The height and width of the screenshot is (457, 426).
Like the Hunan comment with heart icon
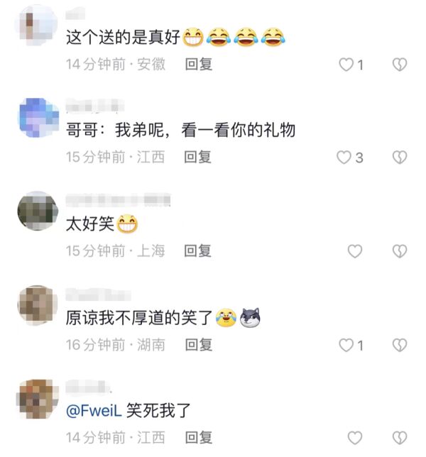(x=346, y=346)
